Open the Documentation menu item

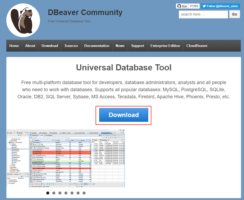tap(97, 46)
